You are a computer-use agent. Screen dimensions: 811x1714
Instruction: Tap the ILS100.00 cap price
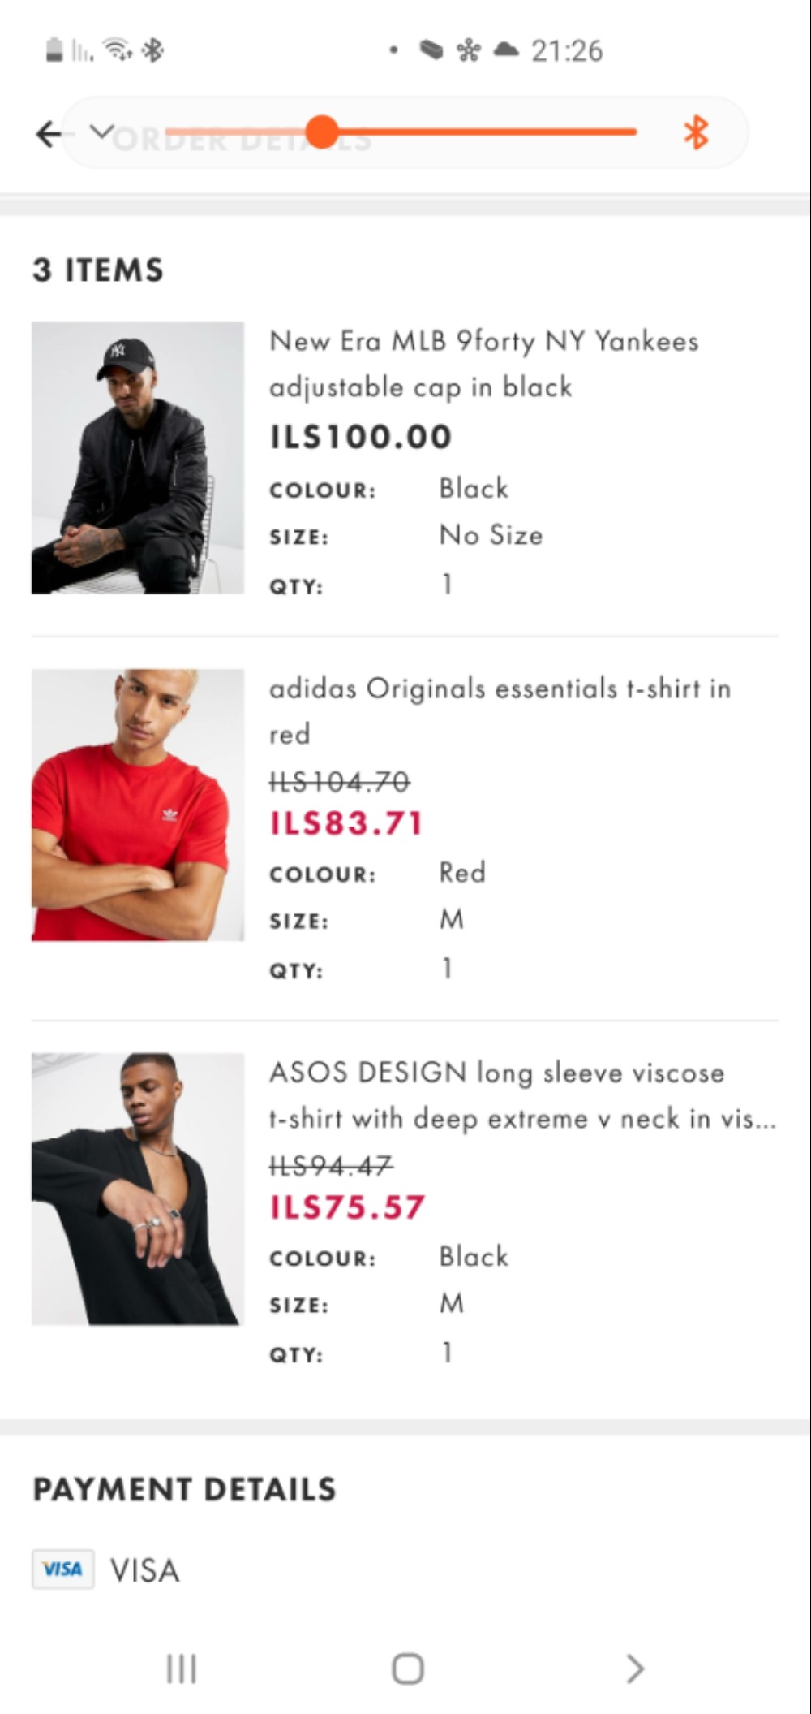click(360, 437)
